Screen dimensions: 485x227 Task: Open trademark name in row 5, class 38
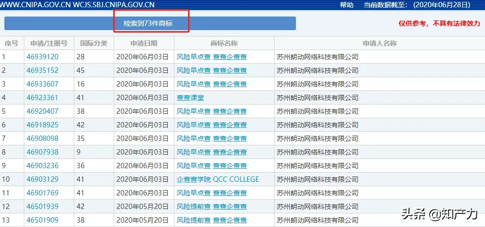point(211,111)
